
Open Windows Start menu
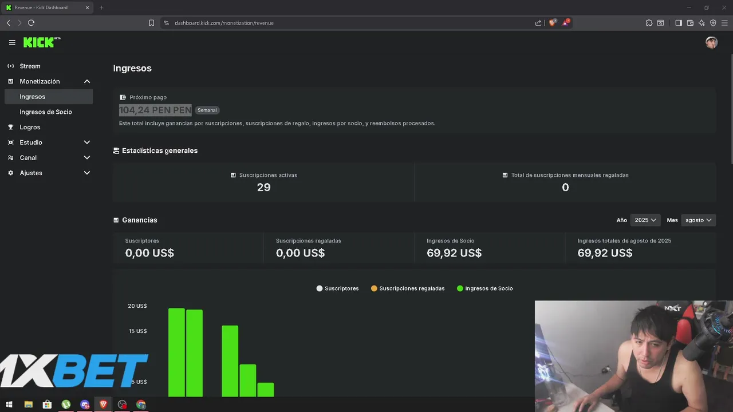point(9,405)
